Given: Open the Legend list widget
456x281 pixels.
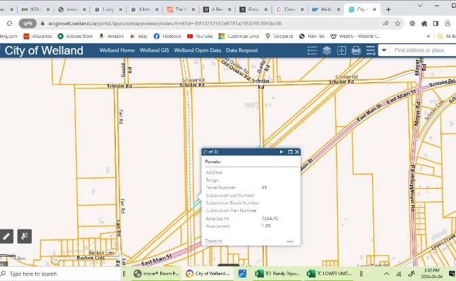Looking at the screenshot, I should click(x=312, y=51).
